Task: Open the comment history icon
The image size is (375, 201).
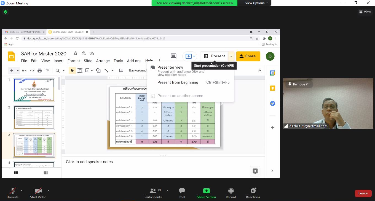Action: click(x=173, y=56)
